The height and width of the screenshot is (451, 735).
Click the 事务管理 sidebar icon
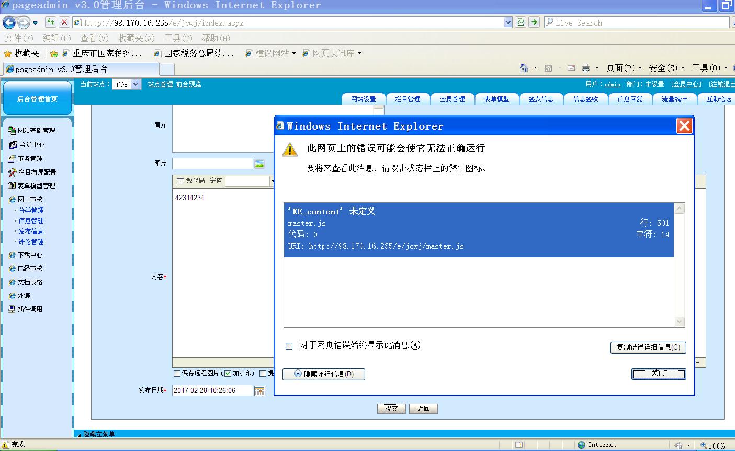(x=12, y=159)
